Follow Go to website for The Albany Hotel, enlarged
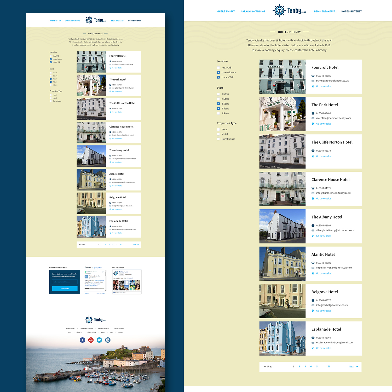 pos(324,236)
